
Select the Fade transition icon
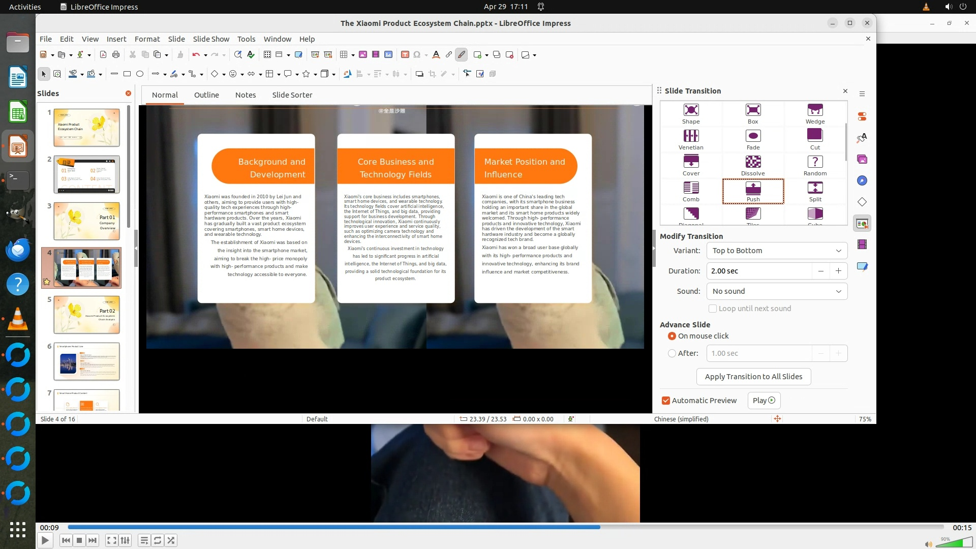753,136
